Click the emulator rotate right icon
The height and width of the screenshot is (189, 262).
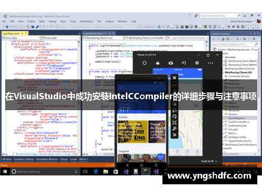point(174,116)
